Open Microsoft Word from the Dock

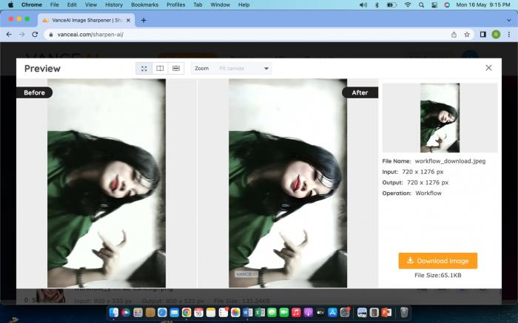(247, 312)
